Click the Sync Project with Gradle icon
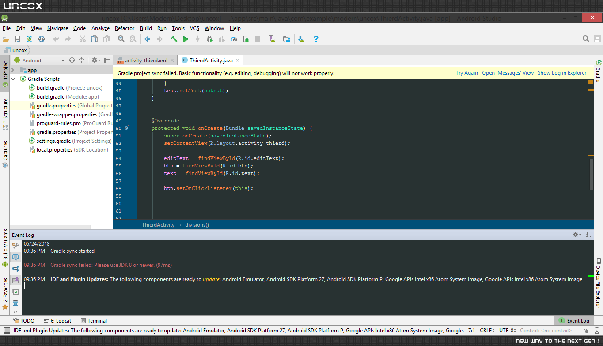 (x=29, y=39)
